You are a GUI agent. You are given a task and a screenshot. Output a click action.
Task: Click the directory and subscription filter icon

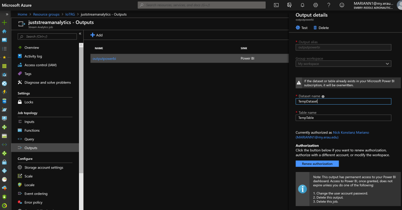point(290,5)
